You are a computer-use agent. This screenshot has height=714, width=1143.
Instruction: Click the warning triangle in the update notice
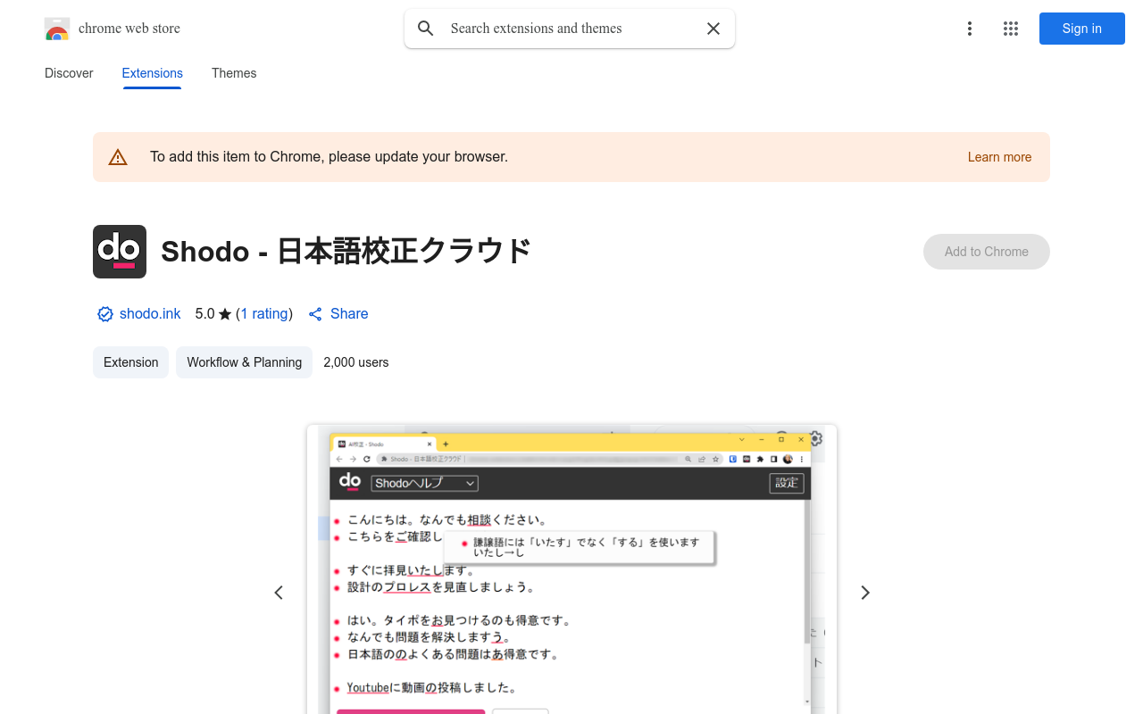pyautogui.click(x=118, y=156)
